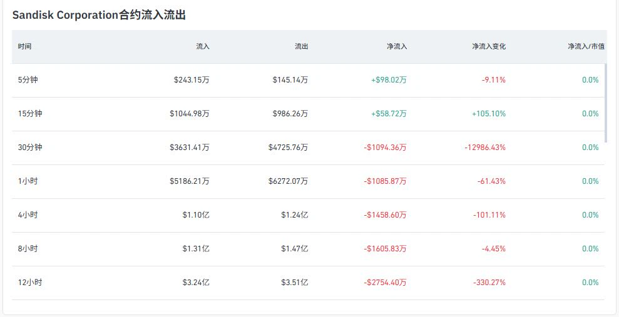Click net inflow +$58.72万
The image size is (619, 317).
[389, 114]
